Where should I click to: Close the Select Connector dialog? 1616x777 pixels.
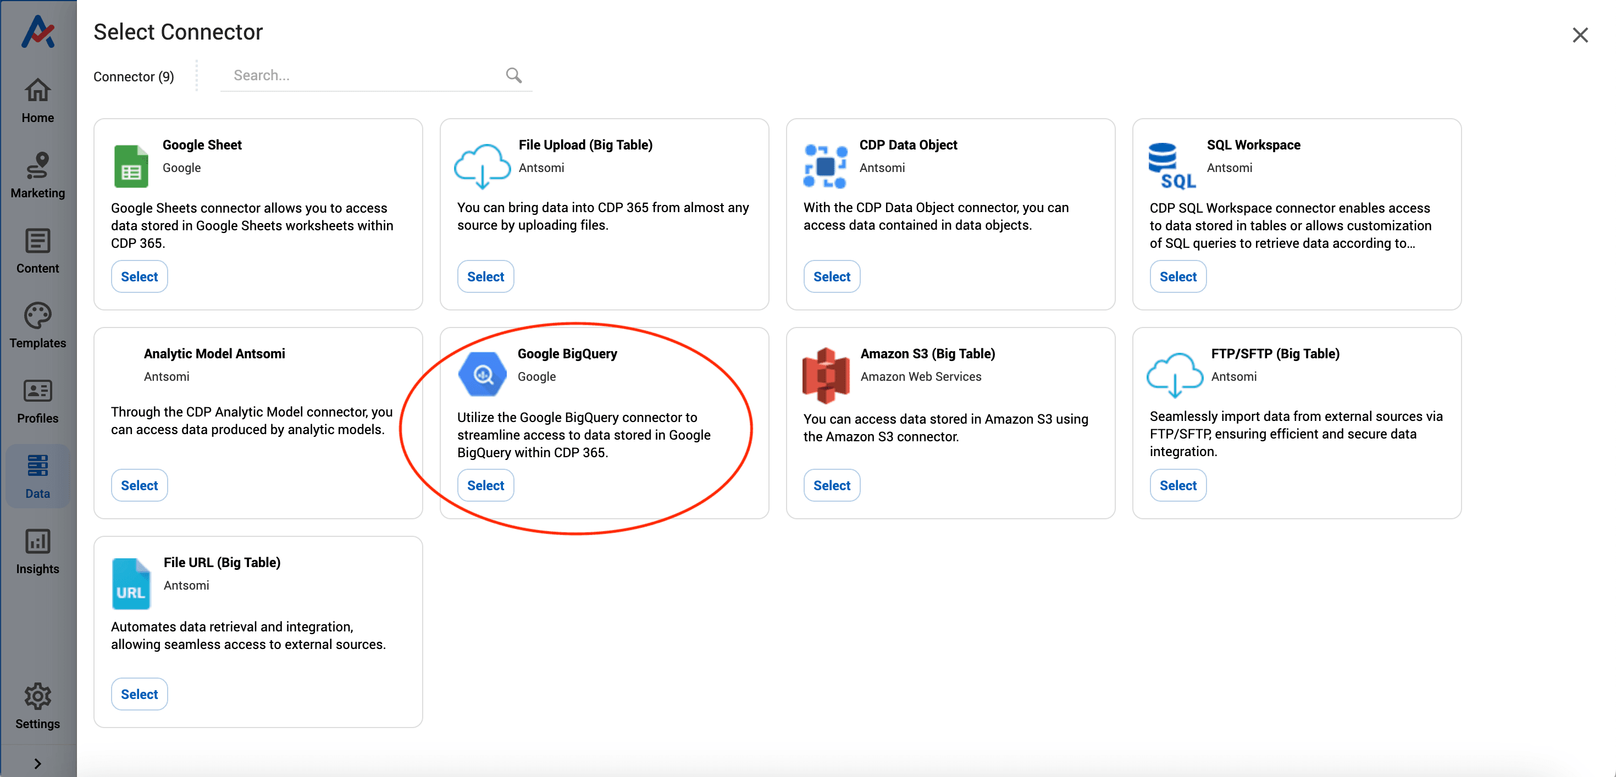click(x=1580, y=35)
